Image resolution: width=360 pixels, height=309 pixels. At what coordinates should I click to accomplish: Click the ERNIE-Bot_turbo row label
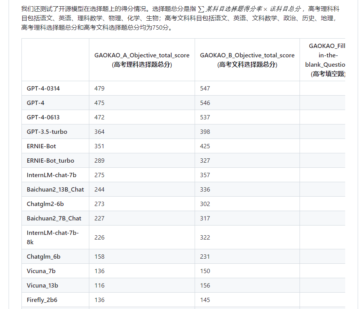(x=51, y=161)
